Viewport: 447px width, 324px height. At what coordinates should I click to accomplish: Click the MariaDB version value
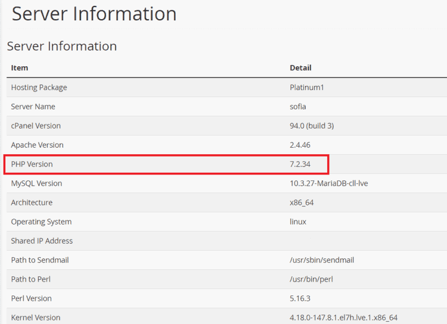[329, 183]
